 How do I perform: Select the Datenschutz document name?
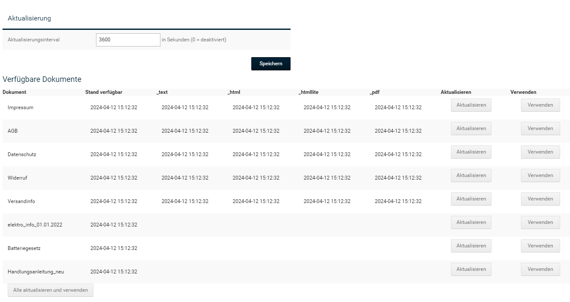pos(22,154)
